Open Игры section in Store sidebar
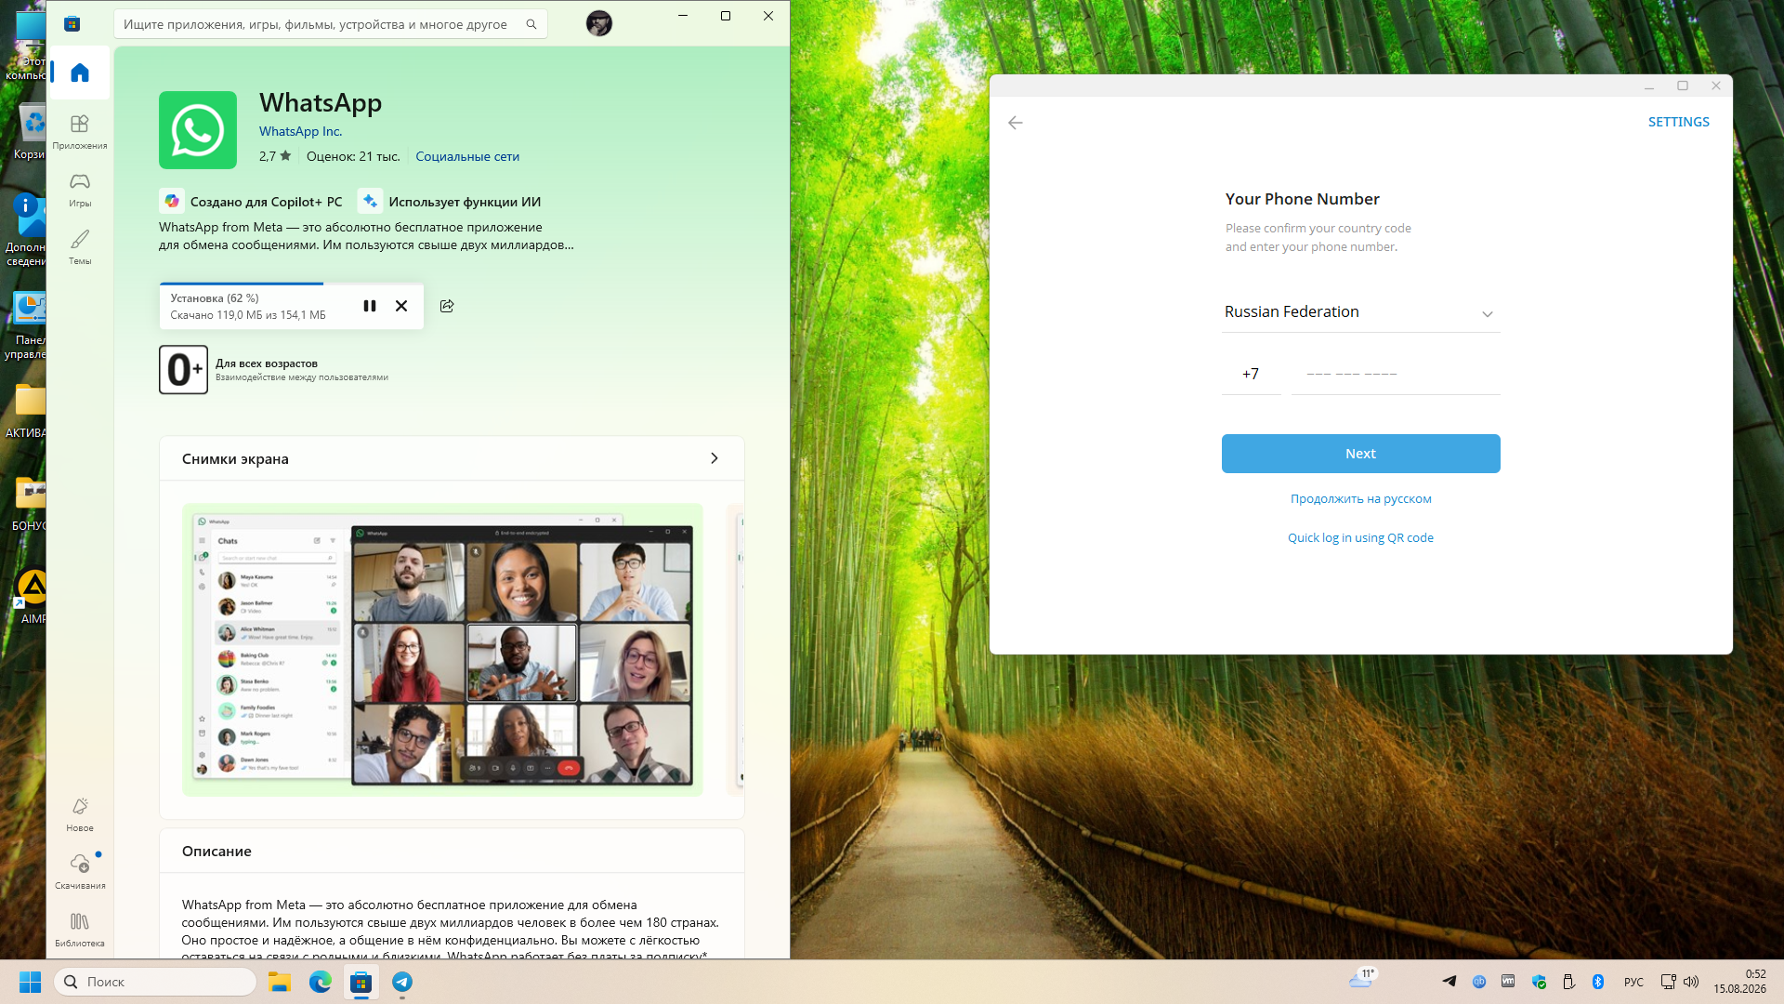The width and height of the screenshot is (1784, 1004). [x=80, y=189]
